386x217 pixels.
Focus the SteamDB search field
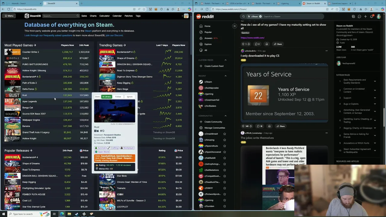click(60, 16)
